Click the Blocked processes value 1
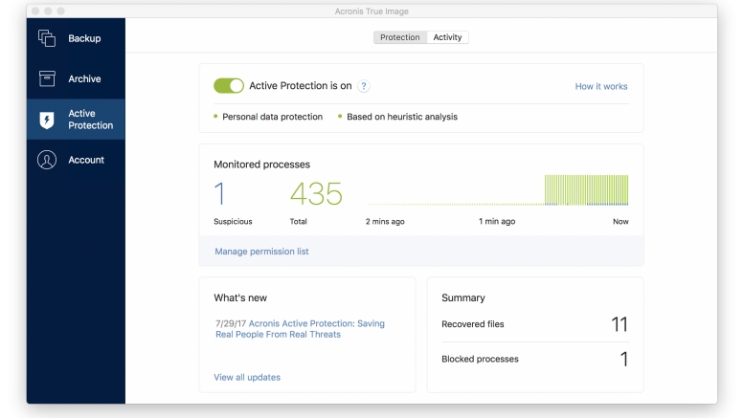The image size is (744, 418). coord(624,360)
